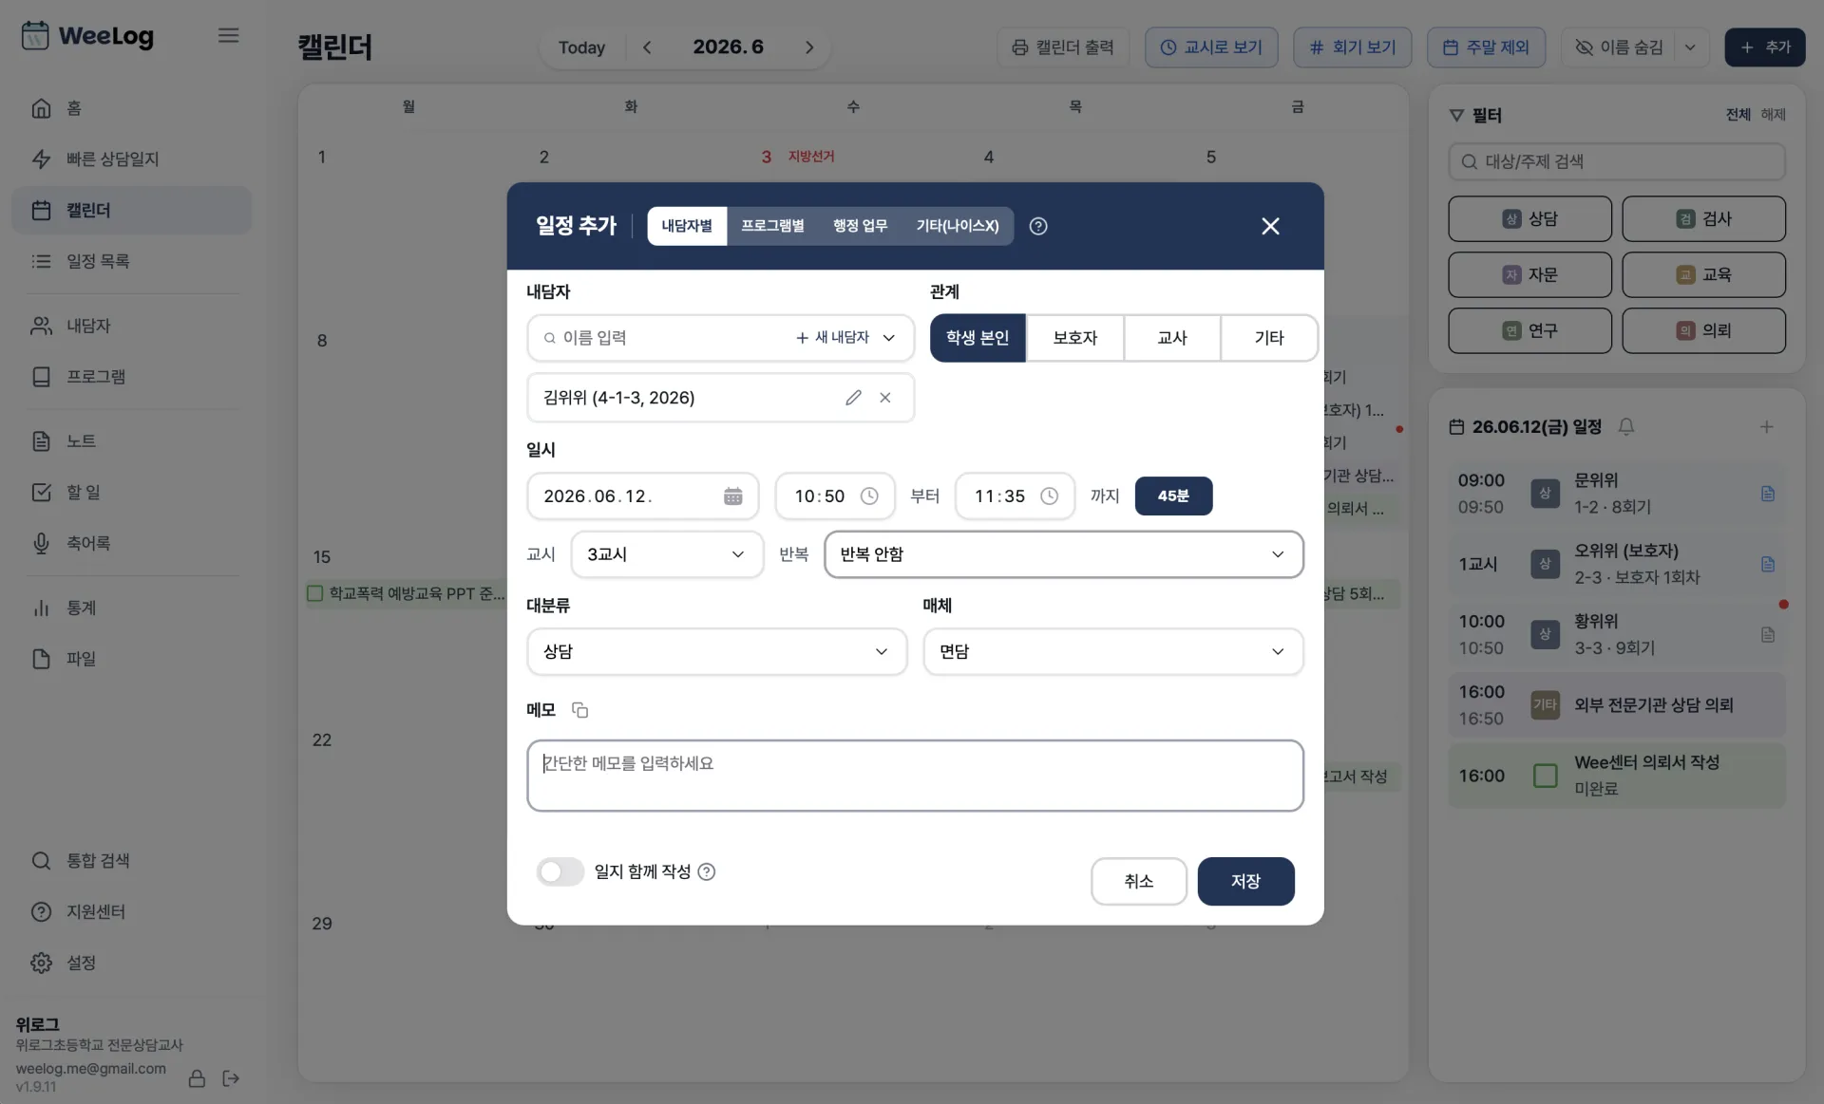Click the 캘린더 출력 button
Image resolution: width=1824 pixels, height=1104 pixels.
click(x=1062, y=47)
